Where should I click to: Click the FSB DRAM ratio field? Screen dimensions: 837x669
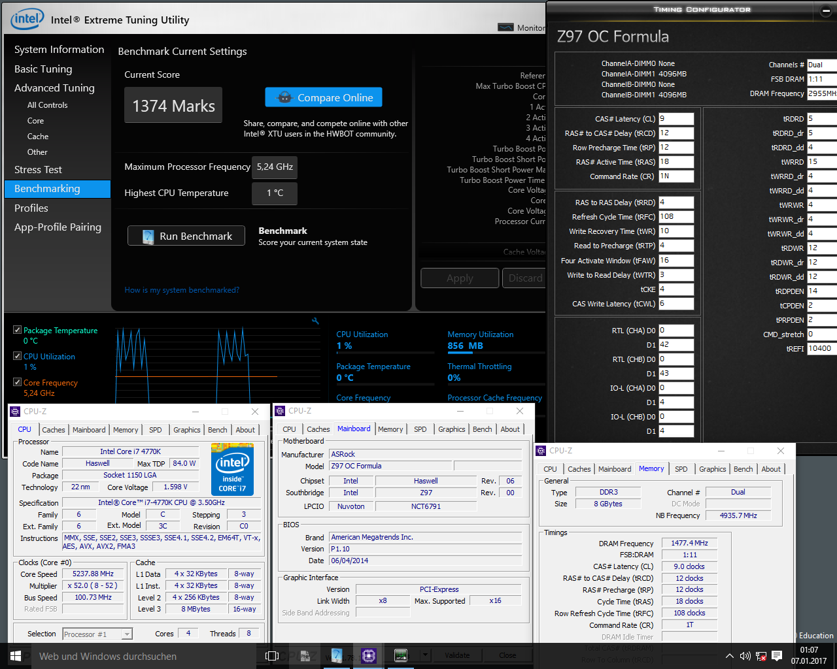(x=822, y=79)
